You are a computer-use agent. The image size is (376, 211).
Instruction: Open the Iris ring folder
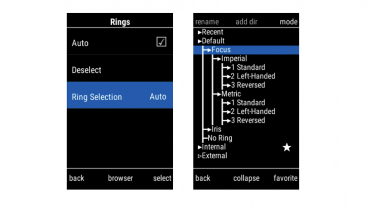click(x=216, y=129)
